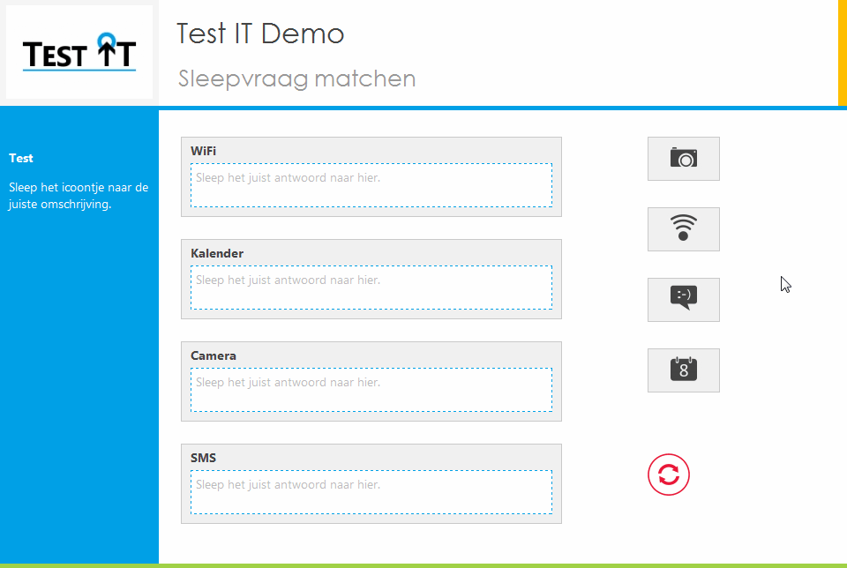Click the SMS answer drop zone
This screenshot has width=847, height=568.
pos(371,492)
